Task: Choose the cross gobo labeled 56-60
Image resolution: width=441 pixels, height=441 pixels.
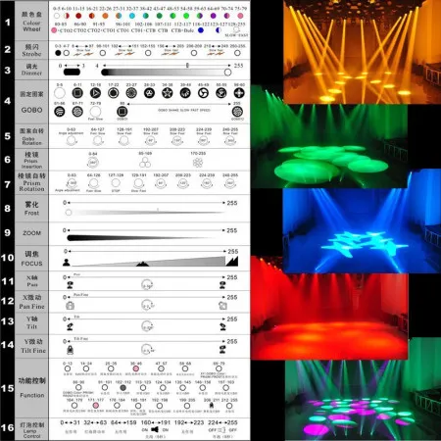Action: coord(239,93)
